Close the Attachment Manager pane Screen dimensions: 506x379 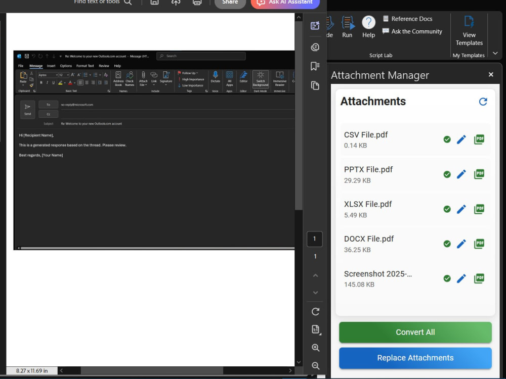coord(491,74)
